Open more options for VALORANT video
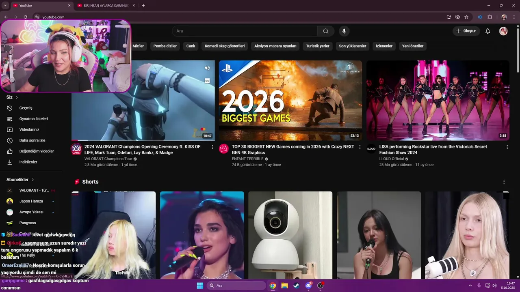This screenshot has height=292, width=520. (212, 147)
